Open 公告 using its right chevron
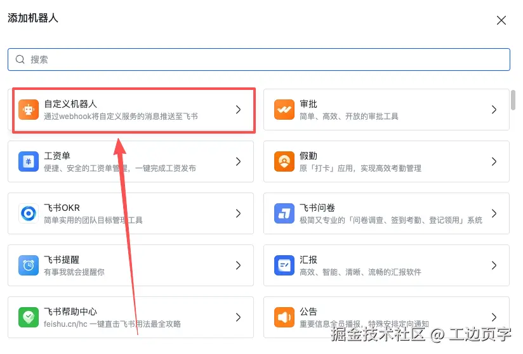 [x=494, y=317]
